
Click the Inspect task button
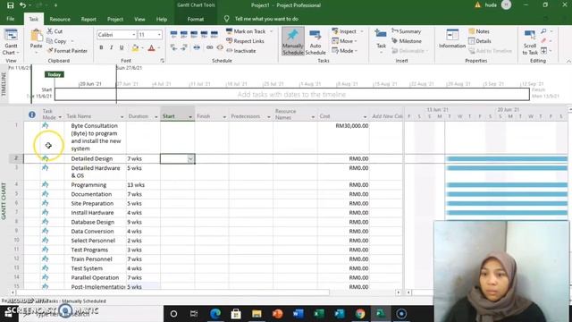[344, 31]
